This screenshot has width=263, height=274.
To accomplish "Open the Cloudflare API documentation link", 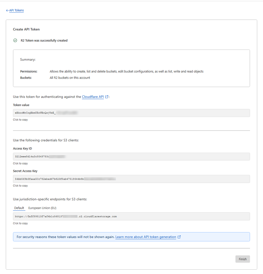I will point(93,97).
